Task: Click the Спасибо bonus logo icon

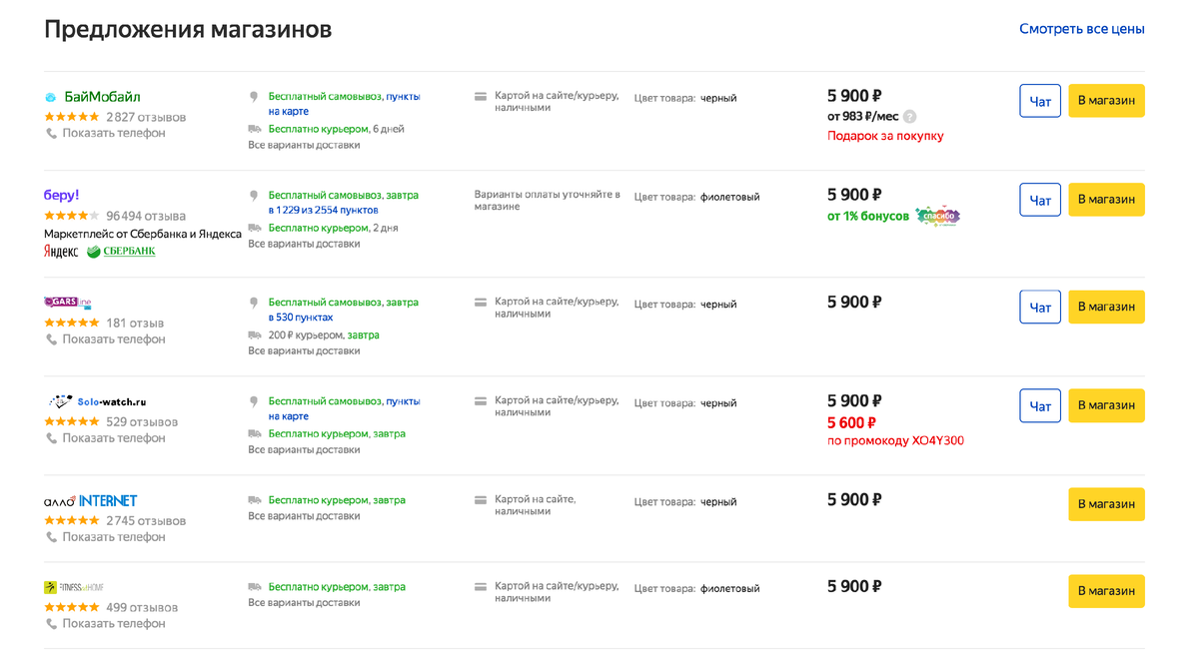Action: pos(937,216)
